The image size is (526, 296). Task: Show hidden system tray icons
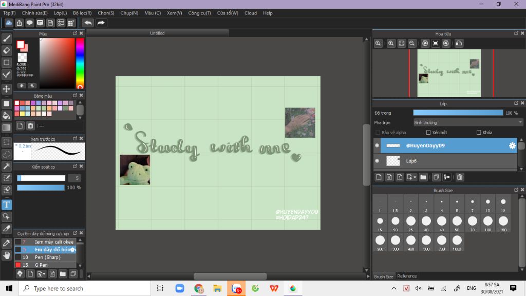coord(394,288)
